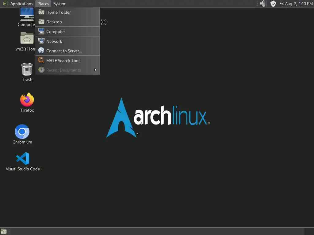
Task: Click the Desktop folder menu icon
Action: click(41, 22)
